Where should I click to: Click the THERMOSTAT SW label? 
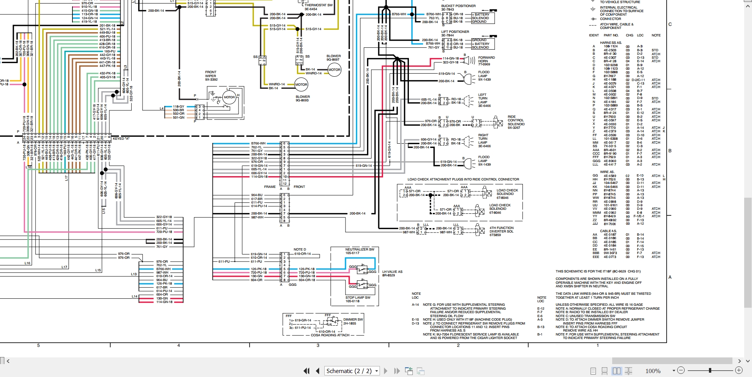click(x=318, y=5)
